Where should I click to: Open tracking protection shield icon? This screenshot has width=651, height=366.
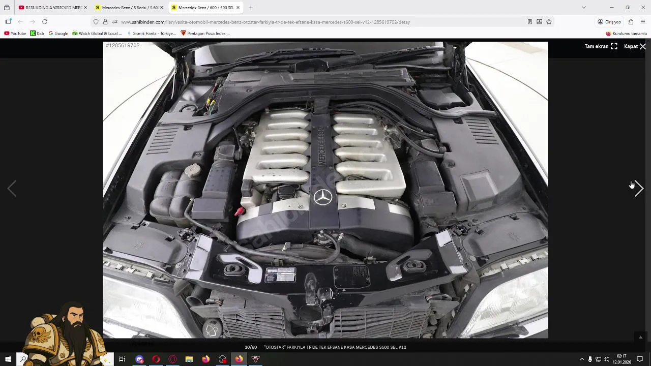96,22
